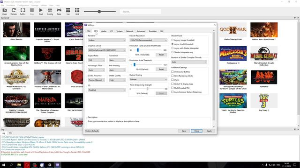
Task: Switch to the Audio settings tab
Action: click(104, 31)
